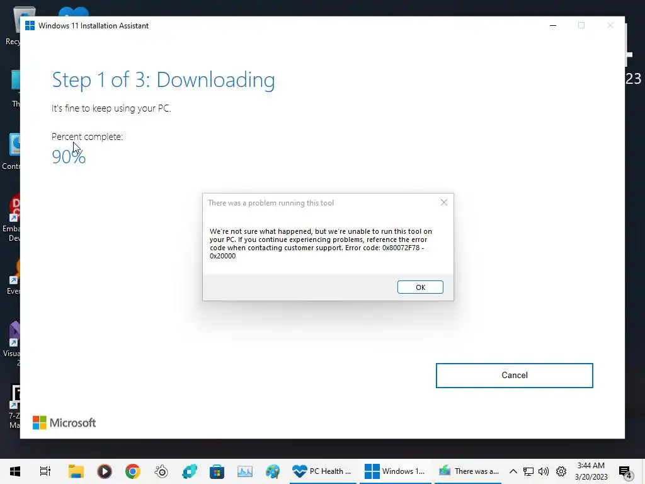Screen dimensions: 645x484
Task: Open the notification center icon
Action: (625, 472)
